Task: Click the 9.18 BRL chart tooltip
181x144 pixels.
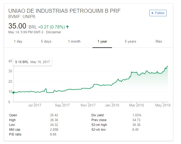Action: pos(33,62)
